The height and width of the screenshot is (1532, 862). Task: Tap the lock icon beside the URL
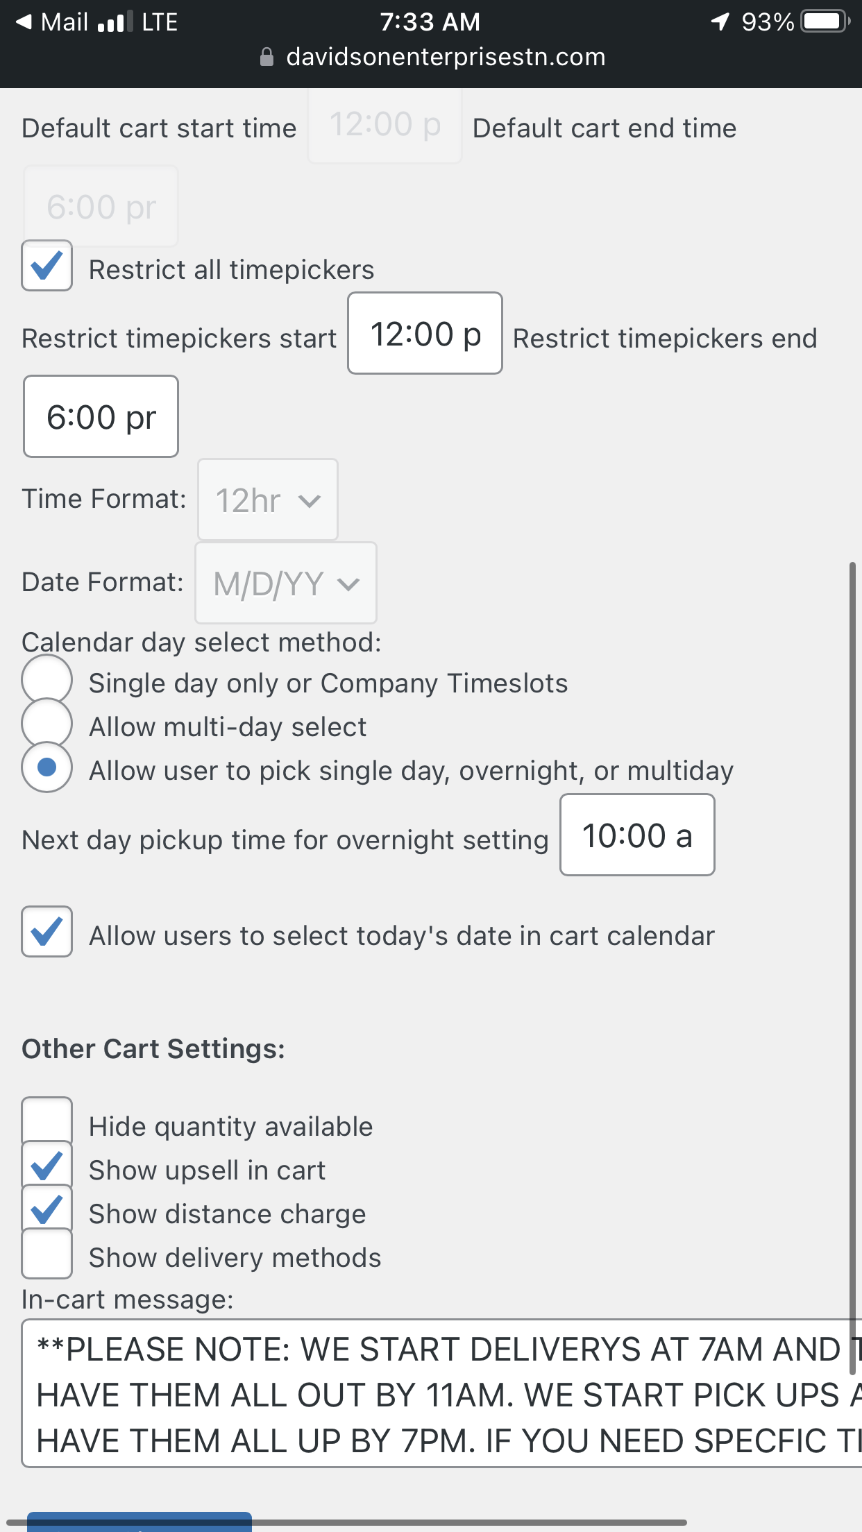(267, 58)
